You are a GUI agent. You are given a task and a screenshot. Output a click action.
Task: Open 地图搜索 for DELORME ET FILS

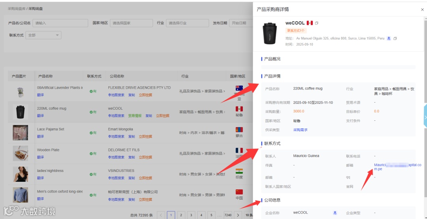click(116, 157)
